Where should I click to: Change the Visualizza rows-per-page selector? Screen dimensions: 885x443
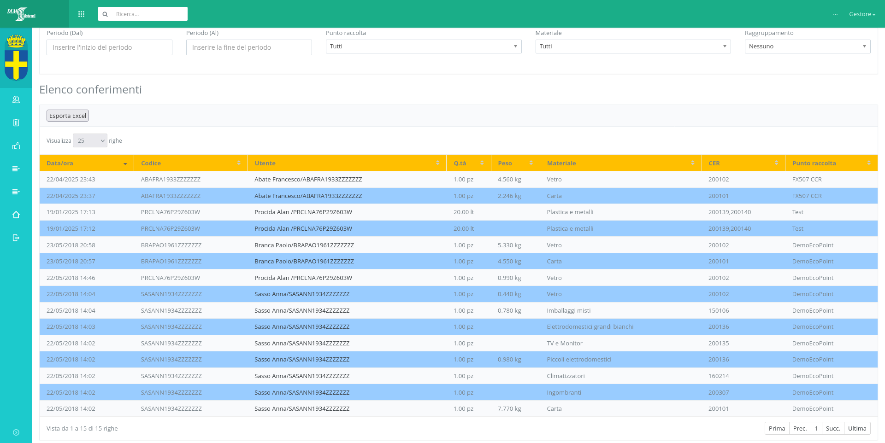pos(90,141)
